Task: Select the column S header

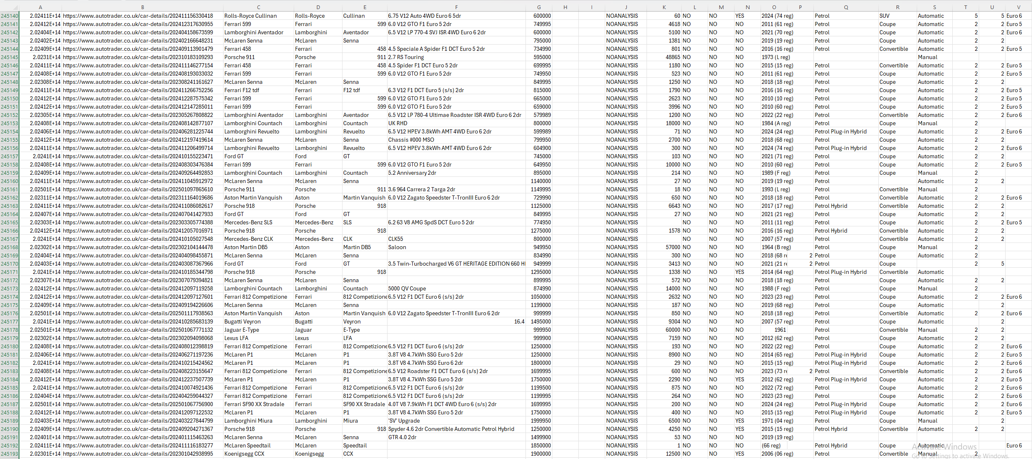Action: (935, 7)
